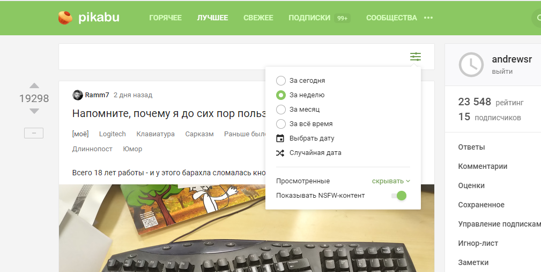
Task: Open the "Свежее" feed tab
Action: [258, 18]
